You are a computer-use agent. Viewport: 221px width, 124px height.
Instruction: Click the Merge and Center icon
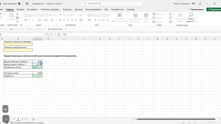(81, 20)
